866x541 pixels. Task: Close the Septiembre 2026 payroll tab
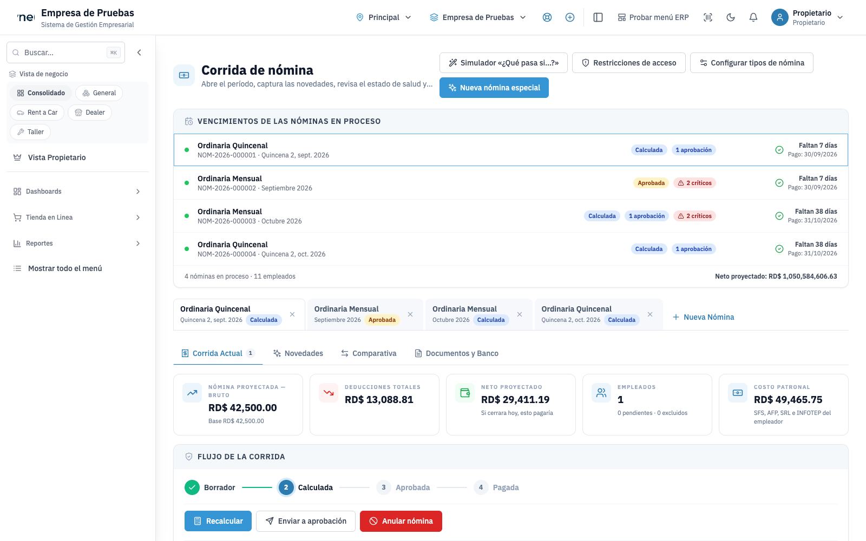(x=410, y=314)
